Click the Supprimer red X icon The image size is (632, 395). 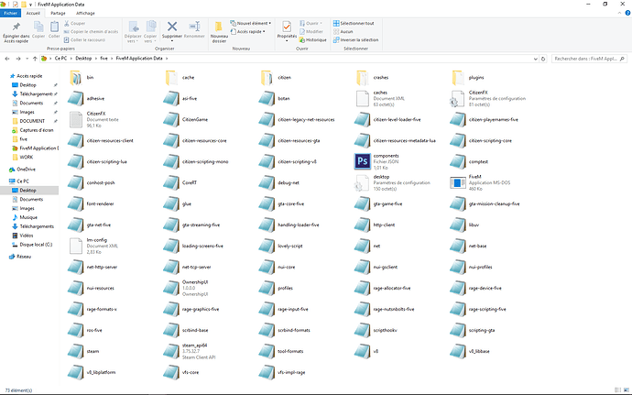172,27
